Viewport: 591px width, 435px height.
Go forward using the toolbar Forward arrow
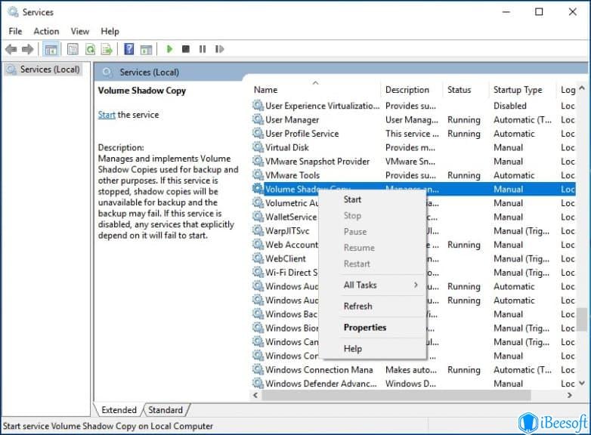pyautogui.click(x=27, y=49)
